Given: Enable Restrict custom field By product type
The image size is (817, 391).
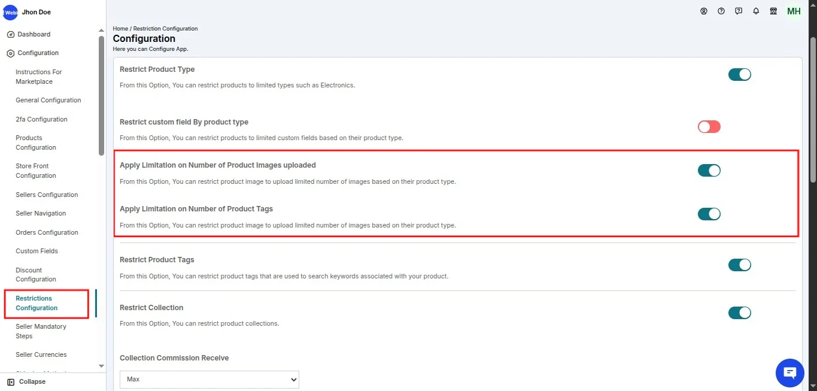Looking at the screenshot, I should [709, 127].
